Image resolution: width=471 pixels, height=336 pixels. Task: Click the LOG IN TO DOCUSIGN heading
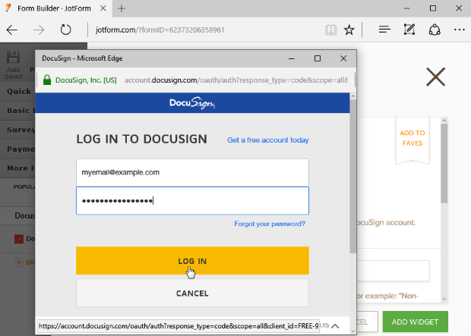[142, 140]
